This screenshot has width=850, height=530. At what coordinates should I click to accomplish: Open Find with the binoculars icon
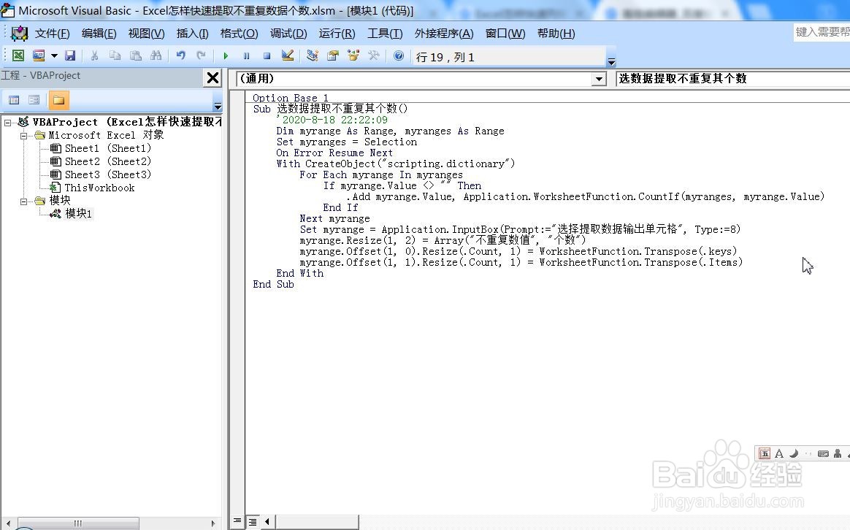(156, 55)
